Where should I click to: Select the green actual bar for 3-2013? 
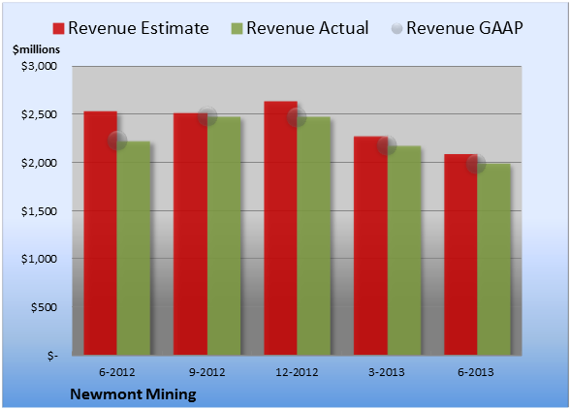[x=404, y=250]
